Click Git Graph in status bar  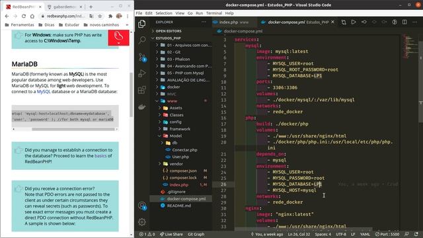196,234
